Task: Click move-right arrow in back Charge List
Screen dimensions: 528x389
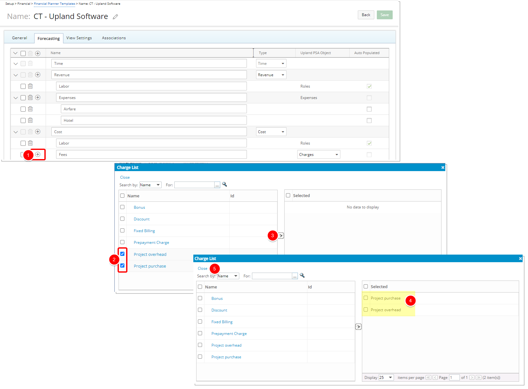Action: click(281, 236)
